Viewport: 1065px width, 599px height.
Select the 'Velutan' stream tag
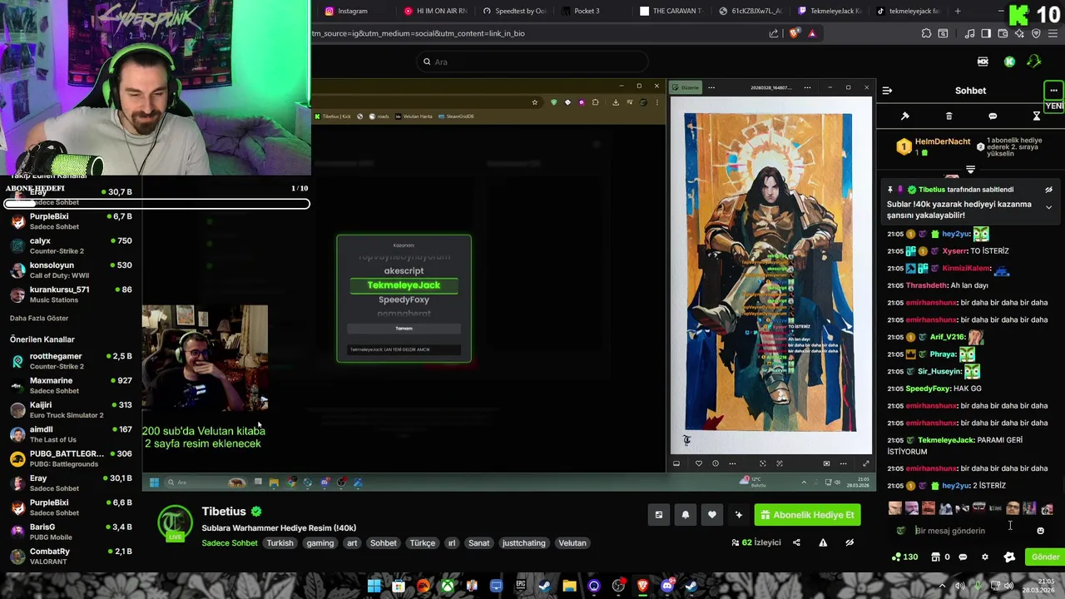(572, 543)
